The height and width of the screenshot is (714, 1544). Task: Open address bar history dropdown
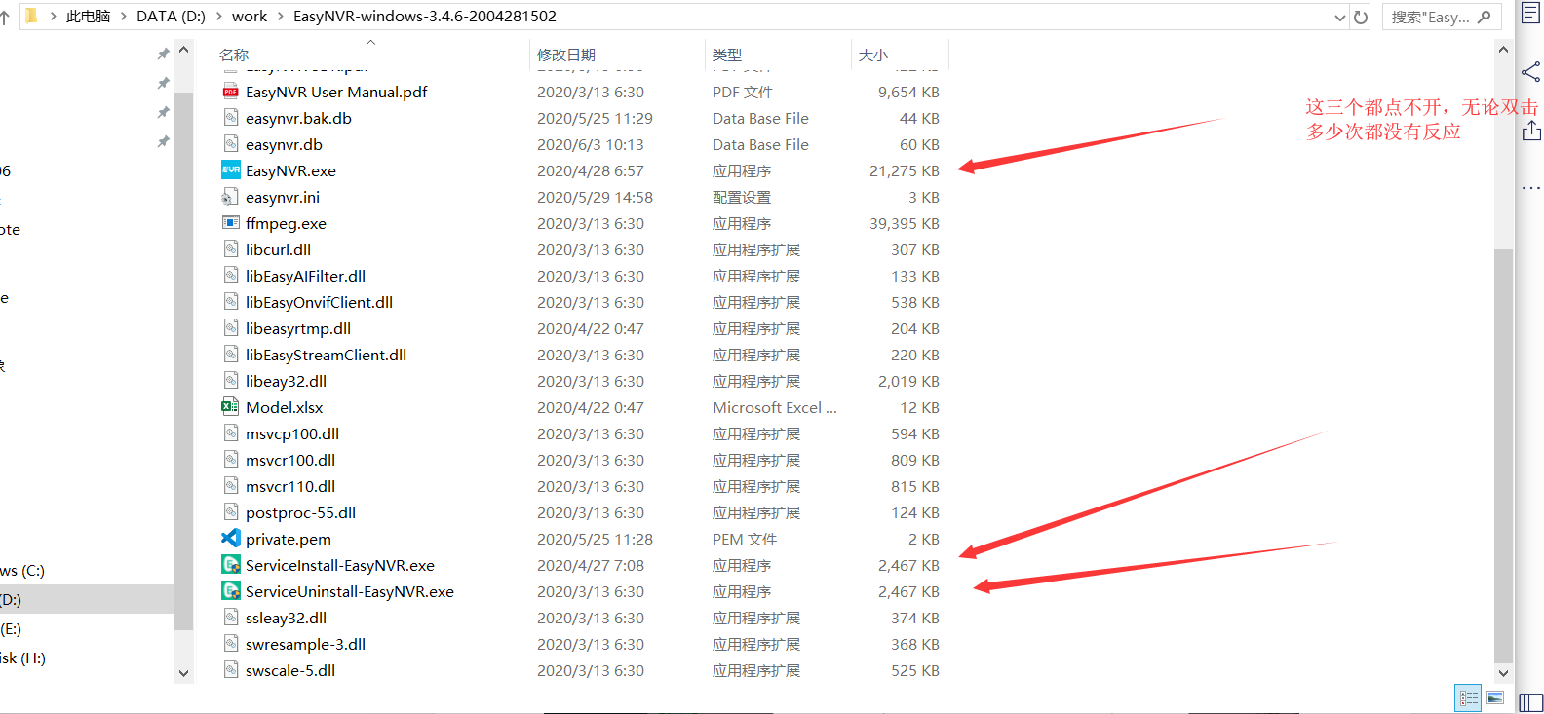tap(1339, 18)
